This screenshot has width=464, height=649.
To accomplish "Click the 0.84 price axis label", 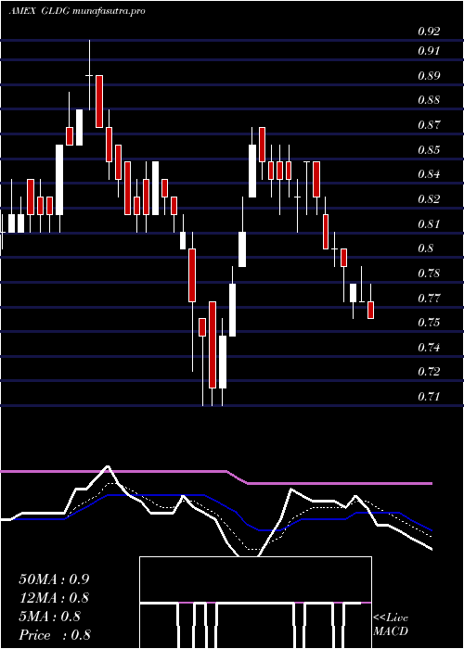I will coord(429,174).
